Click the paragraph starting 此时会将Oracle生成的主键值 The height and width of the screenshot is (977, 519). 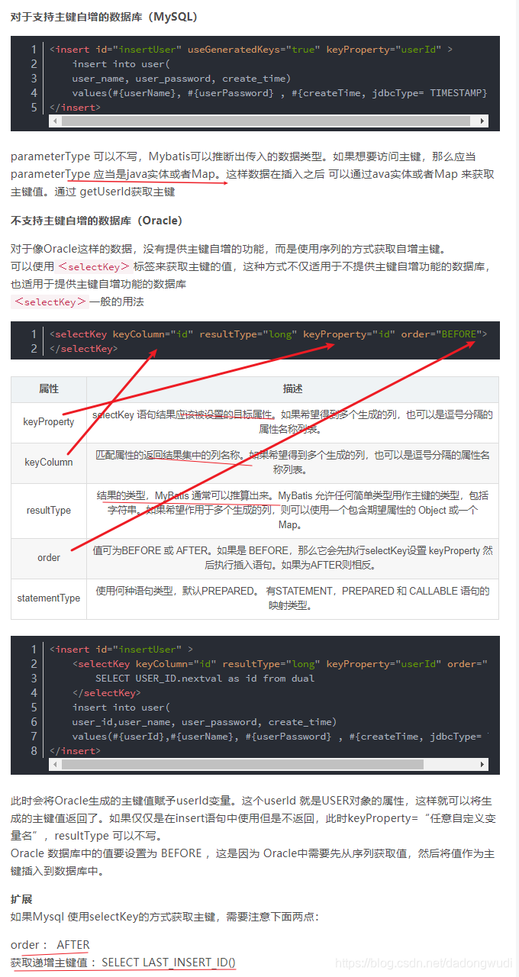click(253, 817)
